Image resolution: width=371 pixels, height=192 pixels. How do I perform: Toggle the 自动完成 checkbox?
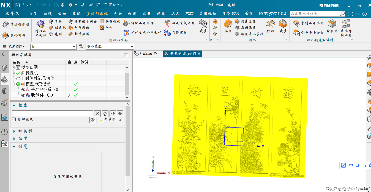pyautogui.click(x=14, y=119)
